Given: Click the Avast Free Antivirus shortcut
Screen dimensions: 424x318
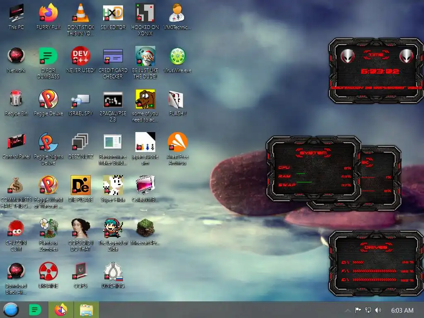Looking at the screenshot, I should click(177, 149).
